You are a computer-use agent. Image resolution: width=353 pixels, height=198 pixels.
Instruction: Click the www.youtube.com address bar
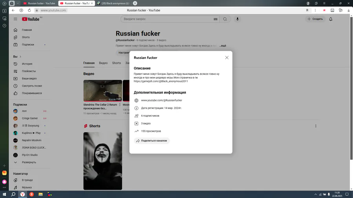click(53, 10)
